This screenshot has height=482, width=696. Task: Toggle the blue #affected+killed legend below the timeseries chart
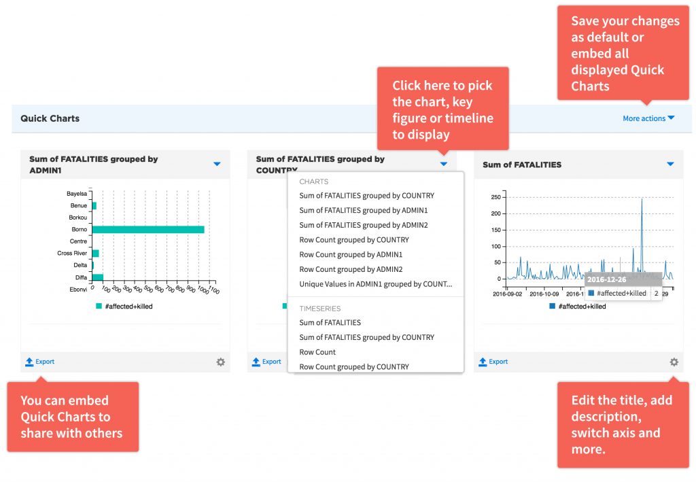[577, 307]
